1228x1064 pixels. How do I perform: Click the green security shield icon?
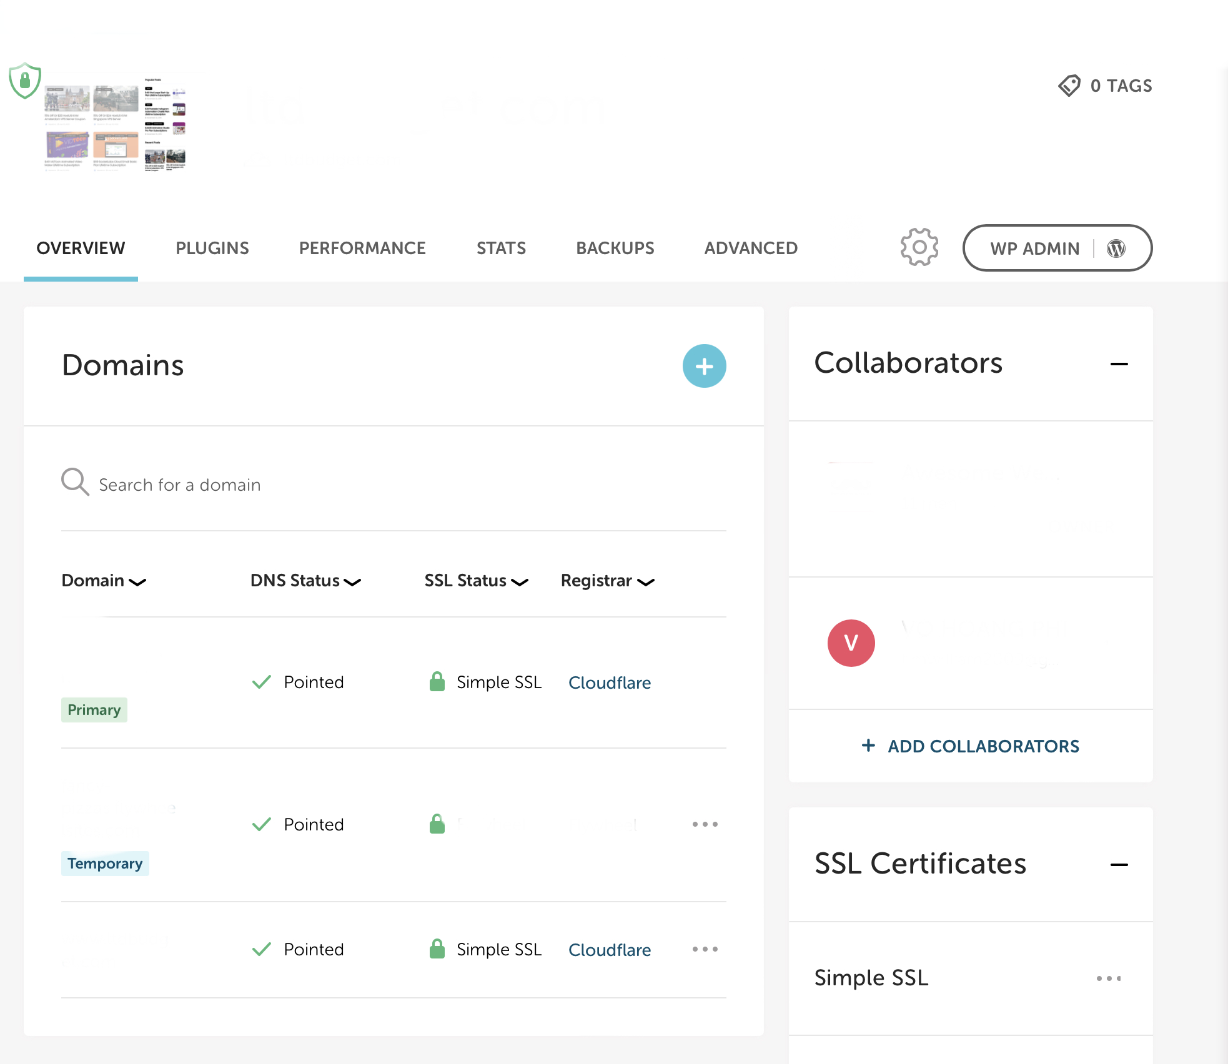coord(25,81)
